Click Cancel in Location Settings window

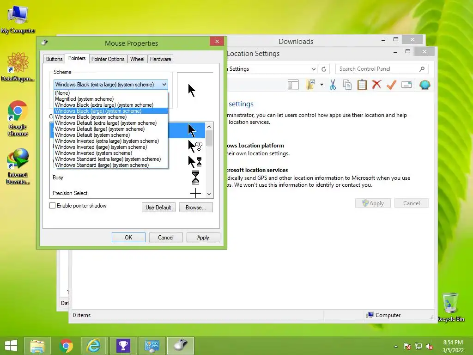(412, 203)
